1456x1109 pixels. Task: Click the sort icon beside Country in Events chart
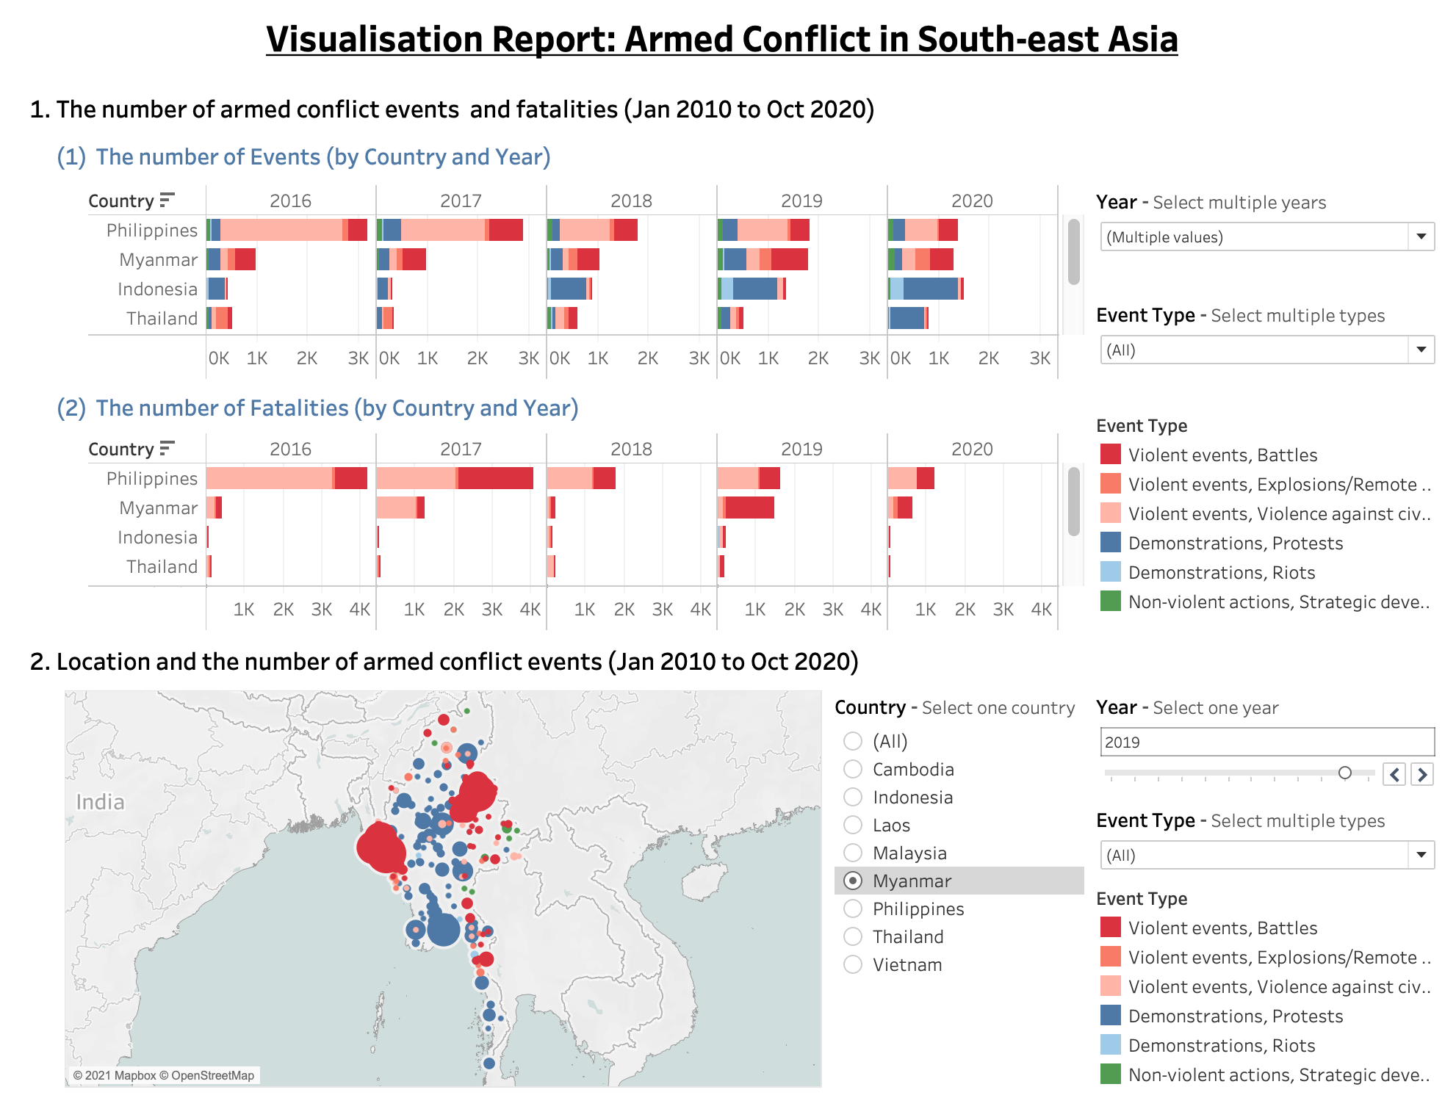[167, 200]
